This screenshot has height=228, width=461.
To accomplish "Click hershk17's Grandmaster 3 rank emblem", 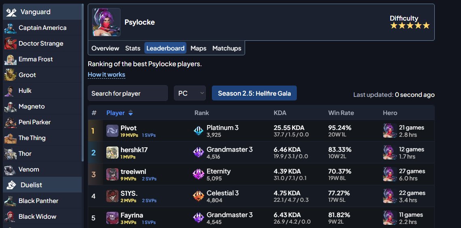I will (x=199, y=153).
